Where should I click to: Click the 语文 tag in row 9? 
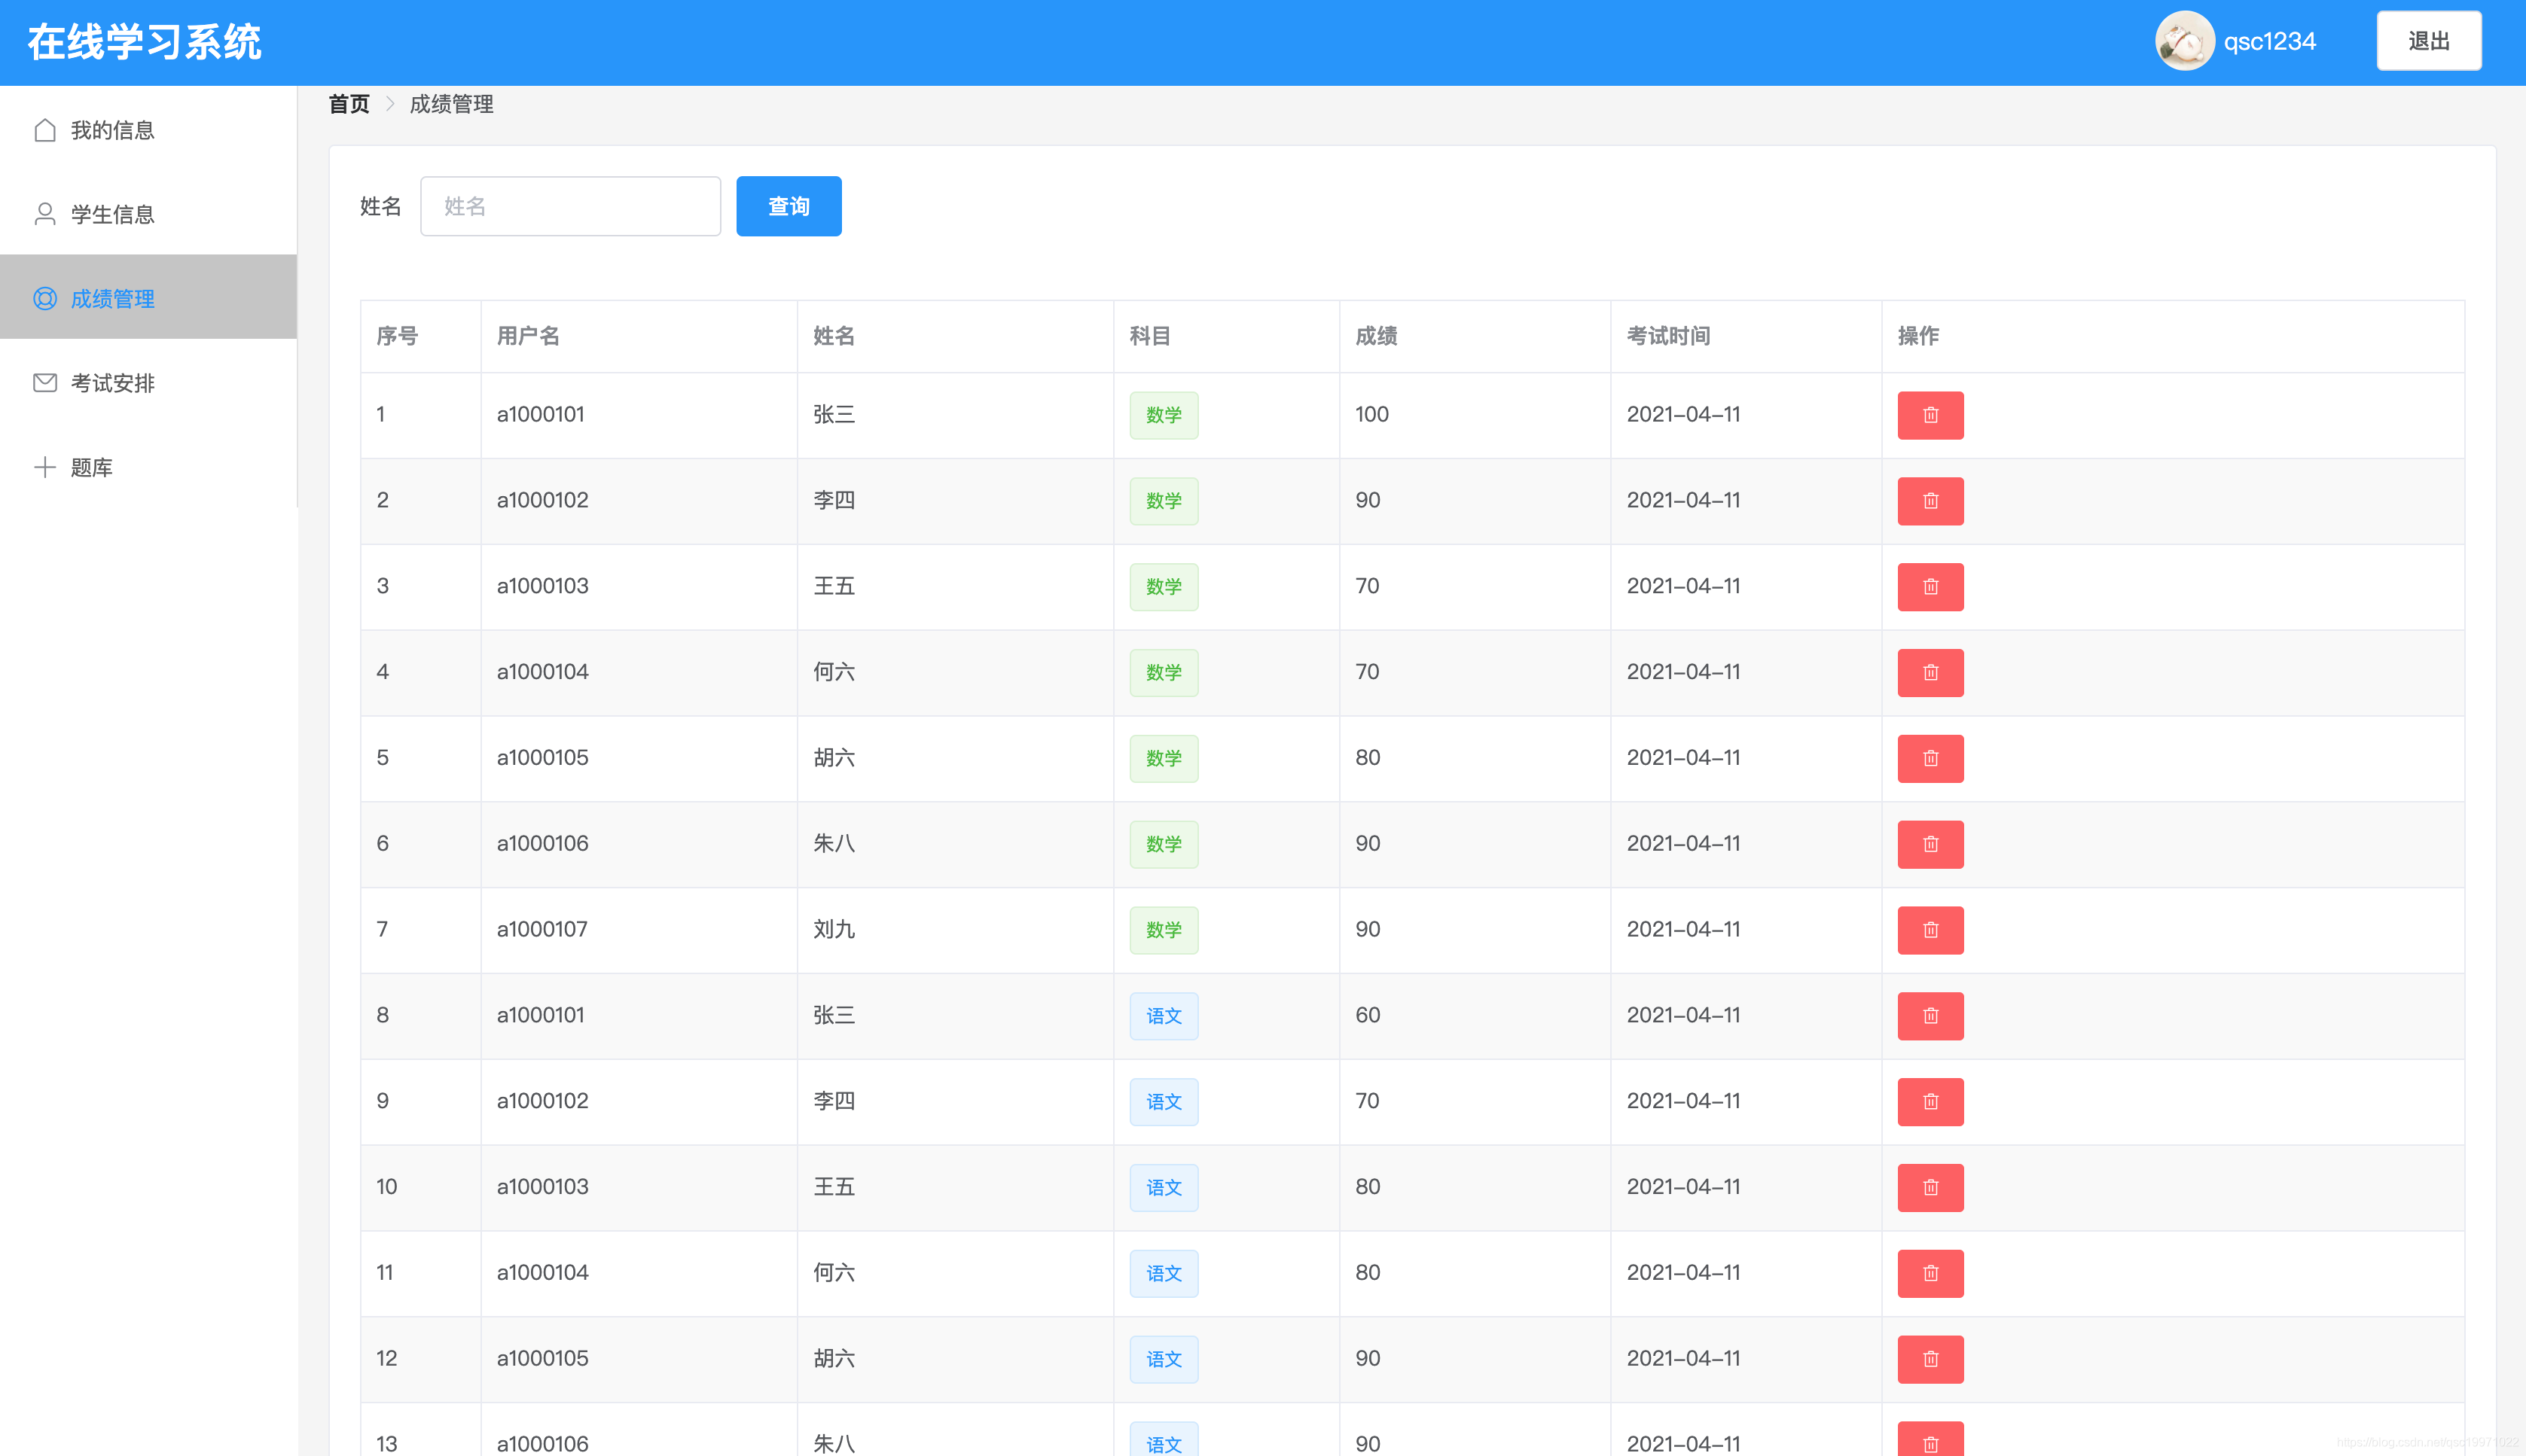click(x=1164, y=1102)
